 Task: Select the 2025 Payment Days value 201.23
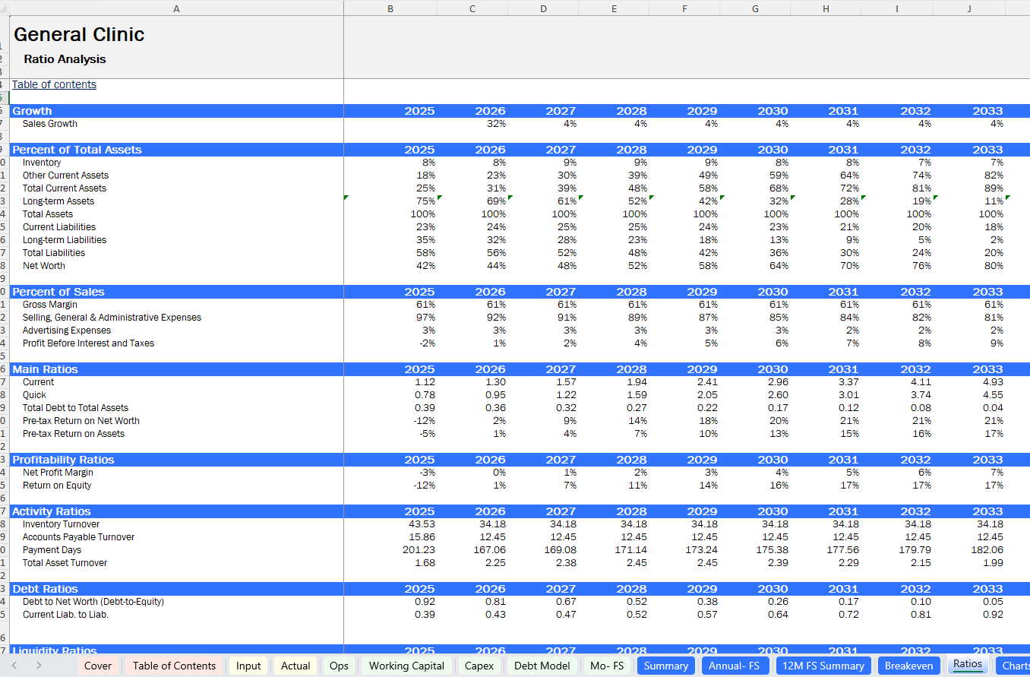pos(419,550)
